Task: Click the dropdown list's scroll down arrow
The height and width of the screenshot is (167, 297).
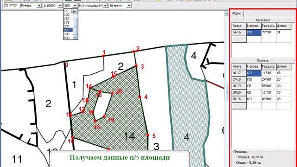Action: tap(75, 37)
